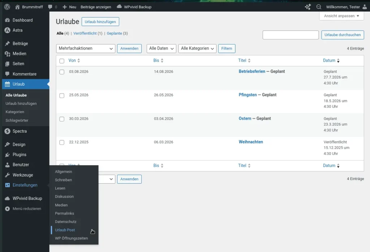The width and height of the screenshot is (370, 252).
Task: Open Datenschutz settings in flyout
Action: [66, 222]
